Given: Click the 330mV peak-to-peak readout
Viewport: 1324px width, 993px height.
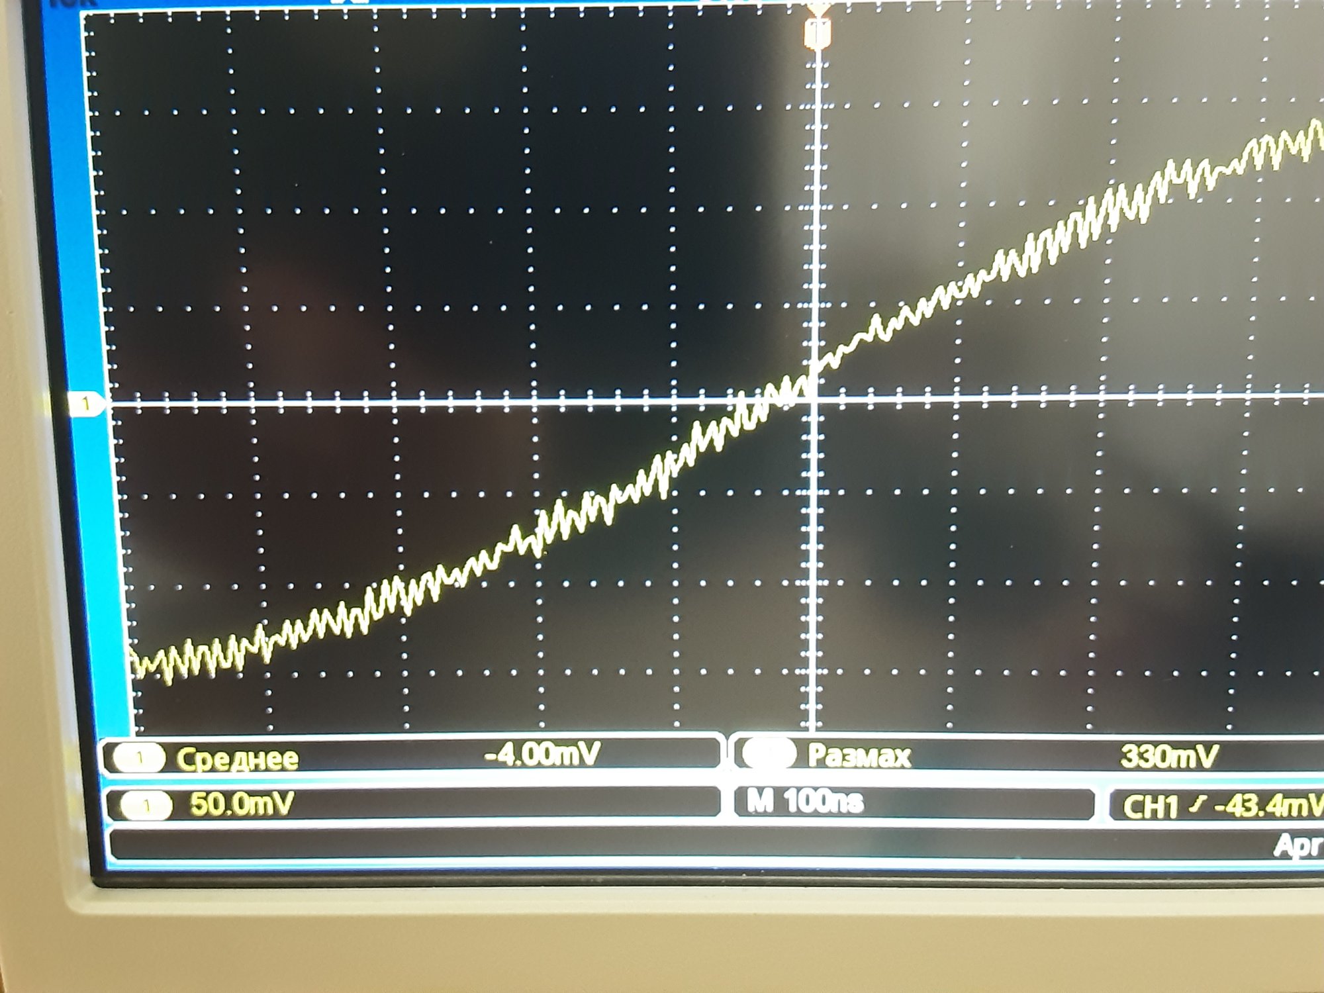Looking at the screenshot, I should (x=1168, y=756).
